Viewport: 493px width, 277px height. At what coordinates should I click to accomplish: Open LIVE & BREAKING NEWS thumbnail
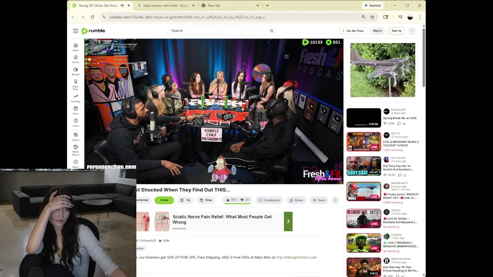pos(364,142)
